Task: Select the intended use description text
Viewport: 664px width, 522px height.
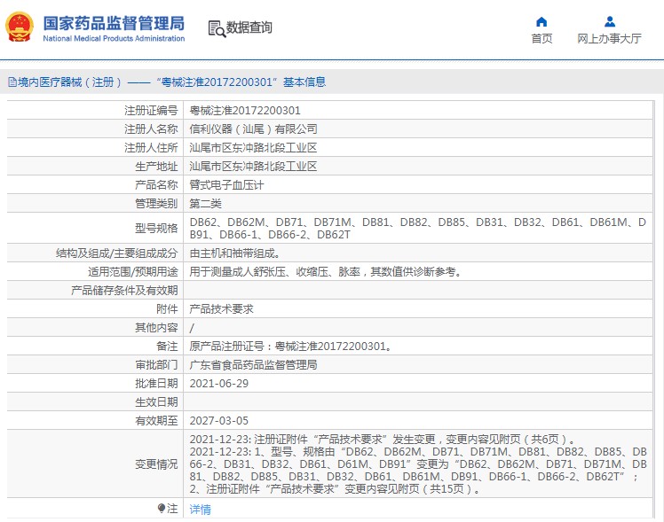Action: [325, 272]
